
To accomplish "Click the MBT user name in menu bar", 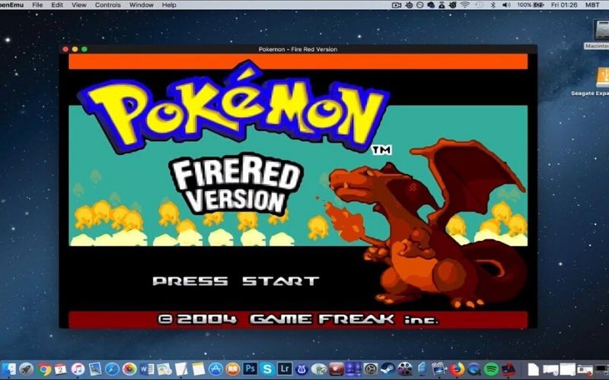I will 592,5.
